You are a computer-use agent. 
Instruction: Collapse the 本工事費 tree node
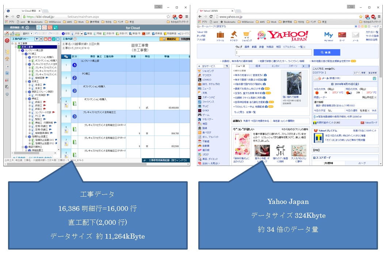(x=12, y=43)
